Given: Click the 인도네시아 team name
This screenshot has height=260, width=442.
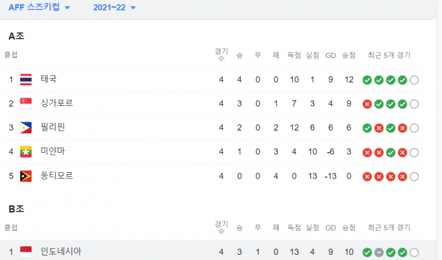Looking at the screenshot, I should (62, 252).
